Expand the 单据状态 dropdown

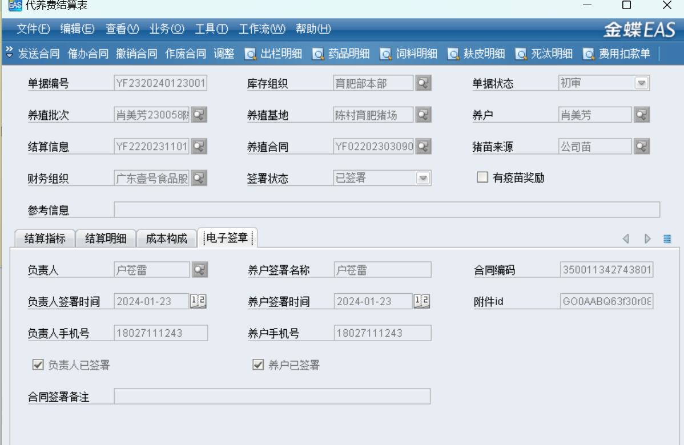click(642, 83)
